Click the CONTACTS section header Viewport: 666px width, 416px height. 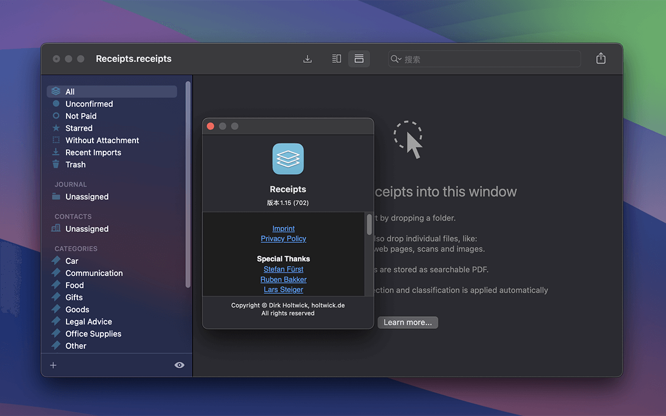point(73,217)
